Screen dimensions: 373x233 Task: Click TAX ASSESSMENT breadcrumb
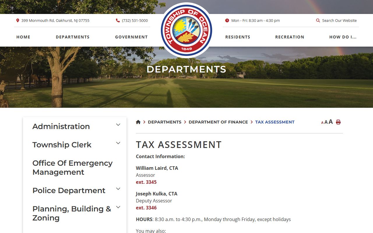coord(275,122)
